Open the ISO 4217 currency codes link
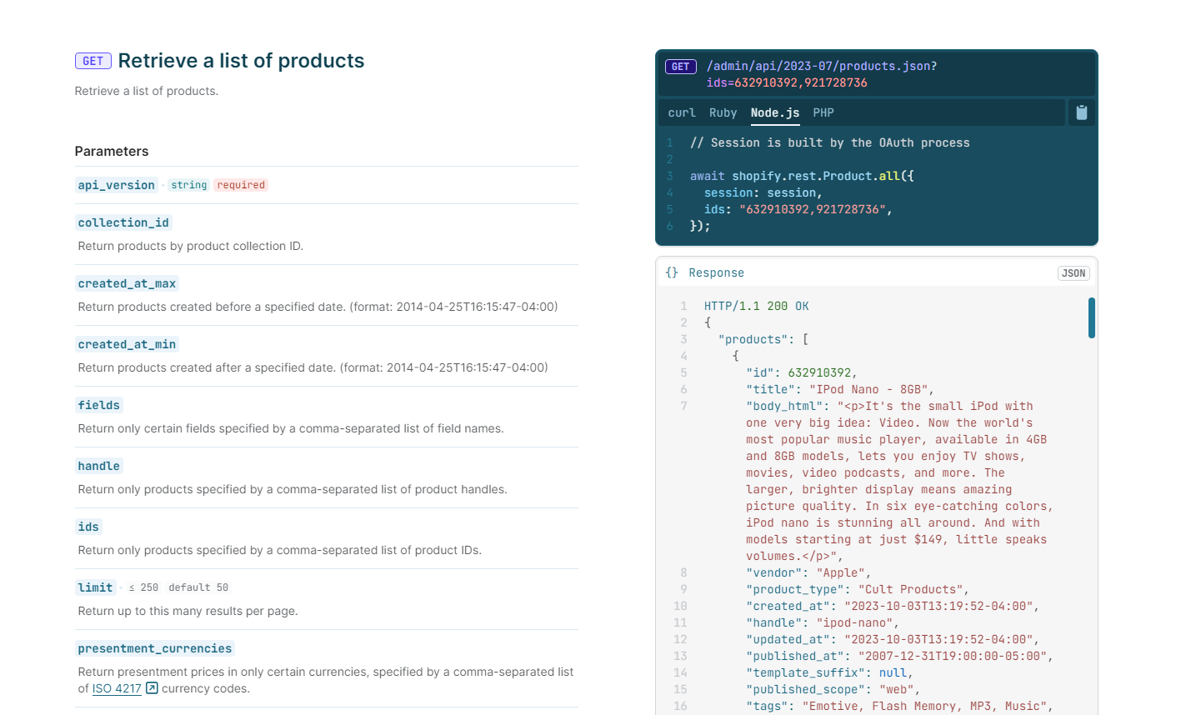The image size is (1196, 715). click(x=117, y=688)
